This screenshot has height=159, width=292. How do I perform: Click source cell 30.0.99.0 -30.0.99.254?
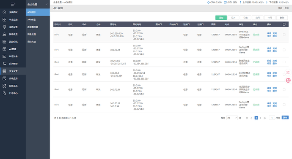point(116,74)
